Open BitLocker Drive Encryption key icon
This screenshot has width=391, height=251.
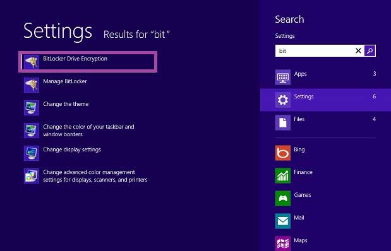pyautogui.click(x=32, y=62)
